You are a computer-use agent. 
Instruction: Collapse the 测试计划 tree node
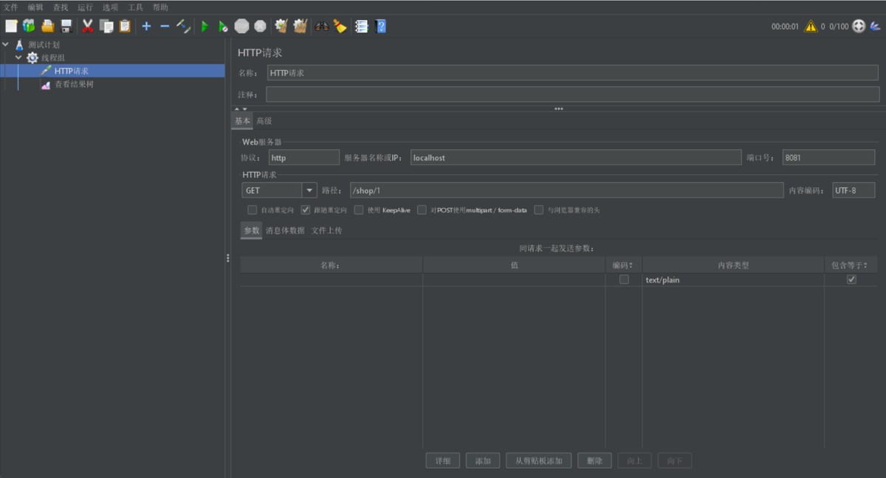(6, 44)
